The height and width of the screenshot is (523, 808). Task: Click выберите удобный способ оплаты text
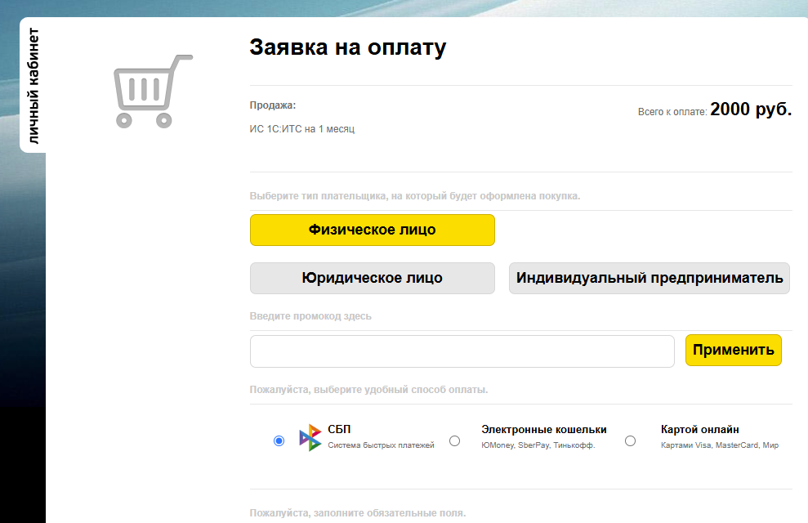pos(400,390)
